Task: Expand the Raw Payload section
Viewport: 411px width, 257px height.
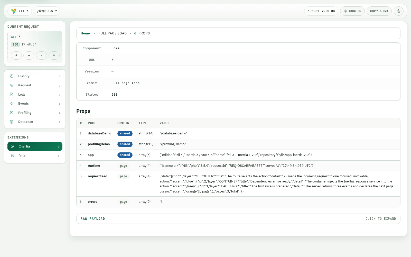Action: pos(238,219)
